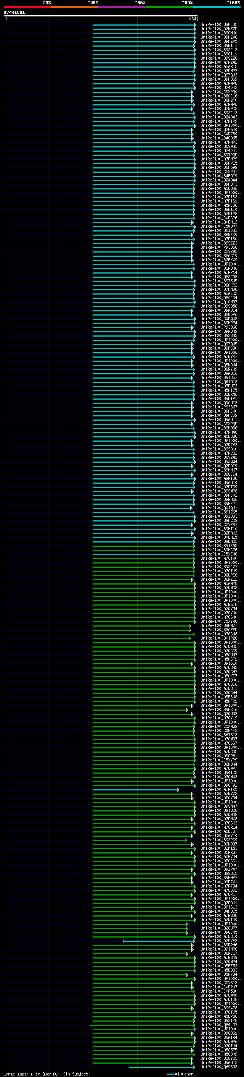Select hit UniRef100_B9HZV6

click(219, 37)
